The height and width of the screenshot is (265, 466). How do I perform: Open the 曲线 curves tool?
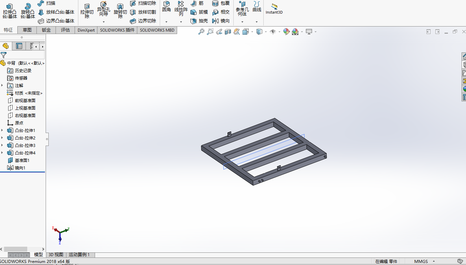tap(257, 7)
